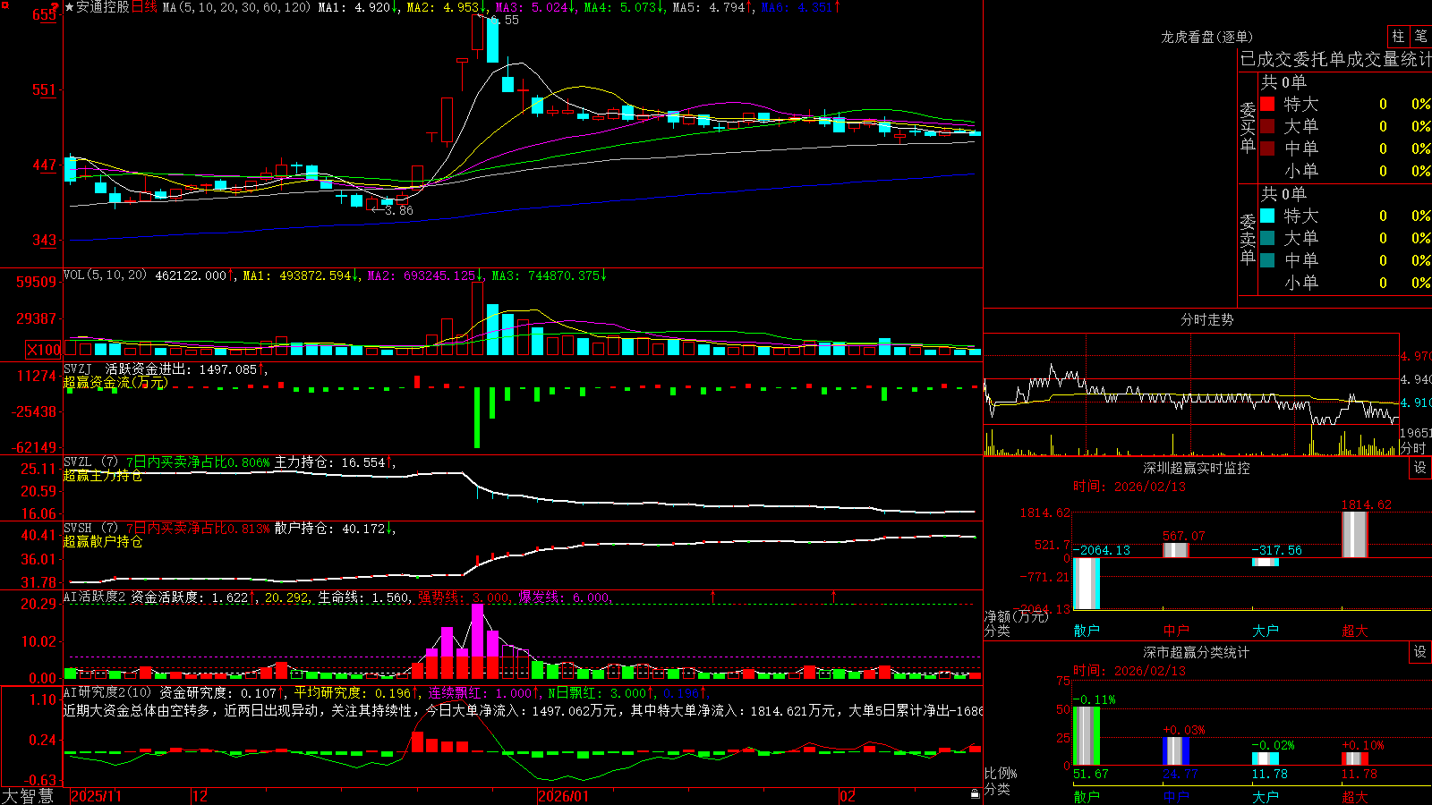Image resolution: width=1432 pixels, height=805 pixels.
Task: Select 散户 under 深圳超赢实时监控 chart
Action: [x=1087, y=631]
